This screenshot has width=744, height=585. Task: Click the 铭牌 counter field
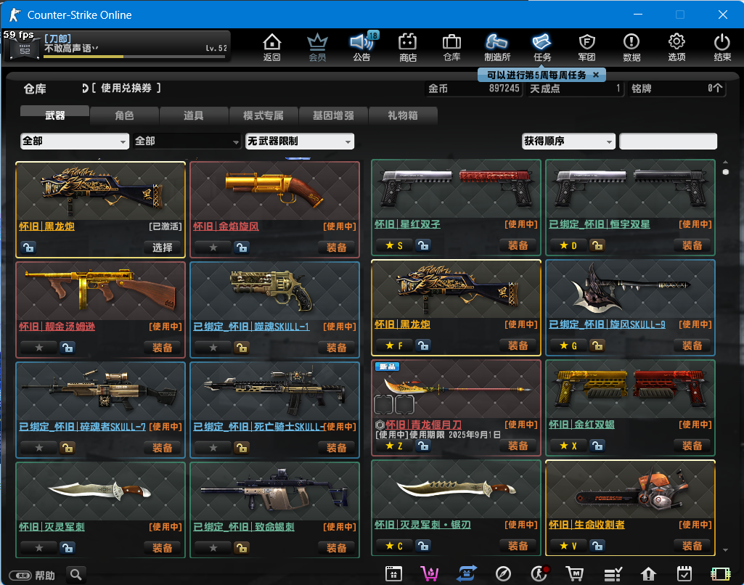point(677,89)
